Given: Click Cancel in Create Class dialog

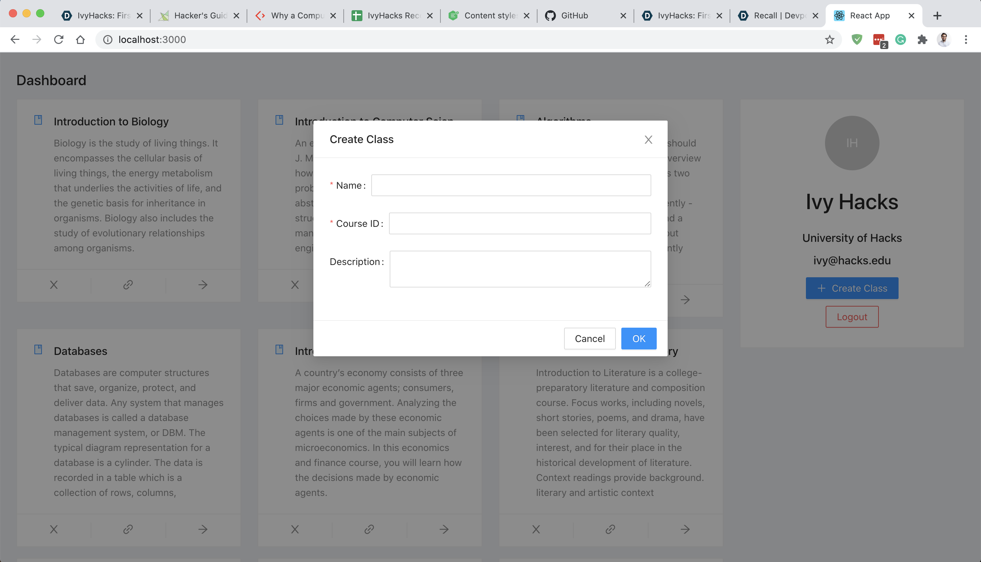Looking at the screenshot, I should pos(589,339).
